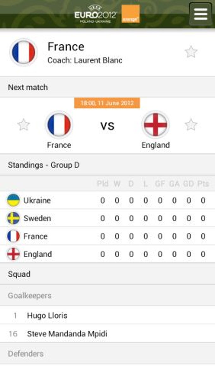Screen dimensions: 215x366
Task: Tap France flag in the next match
Action: pyautogui.click(x=59, y=125)
